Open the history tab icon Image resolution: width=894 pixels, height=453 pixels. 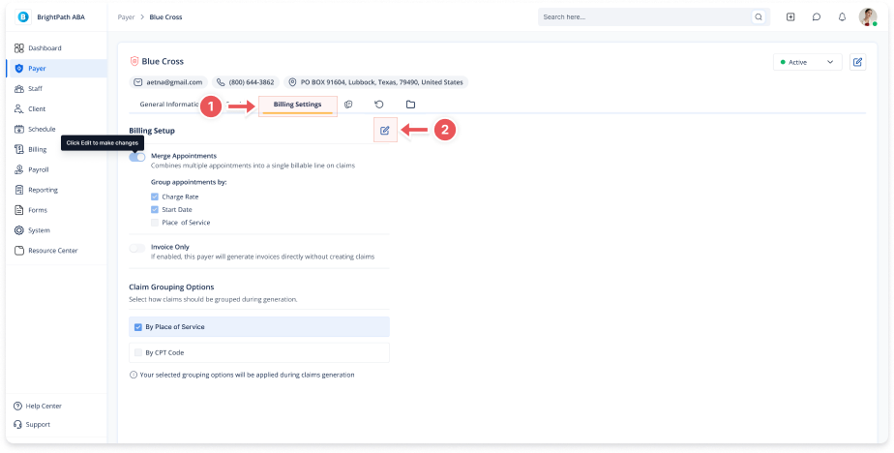coord(379,105)
